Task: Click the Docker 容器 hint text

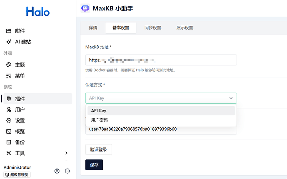Action: coord(130,70)
